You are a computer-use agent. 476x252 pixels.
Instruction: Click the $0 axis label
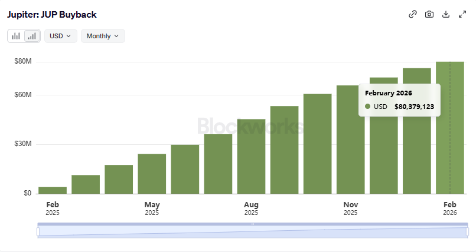pos(27,193)
